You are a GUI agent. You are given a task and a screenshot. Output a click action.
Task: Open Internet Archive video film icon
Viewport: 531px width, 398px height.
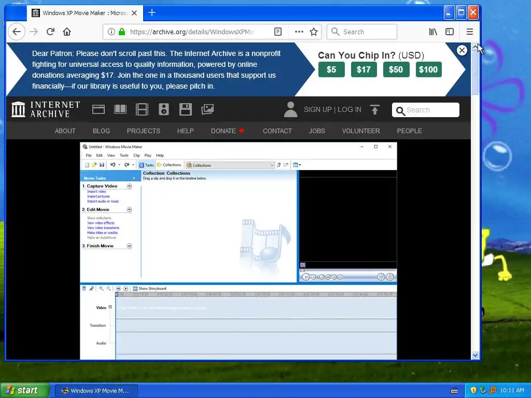(142, 109)
